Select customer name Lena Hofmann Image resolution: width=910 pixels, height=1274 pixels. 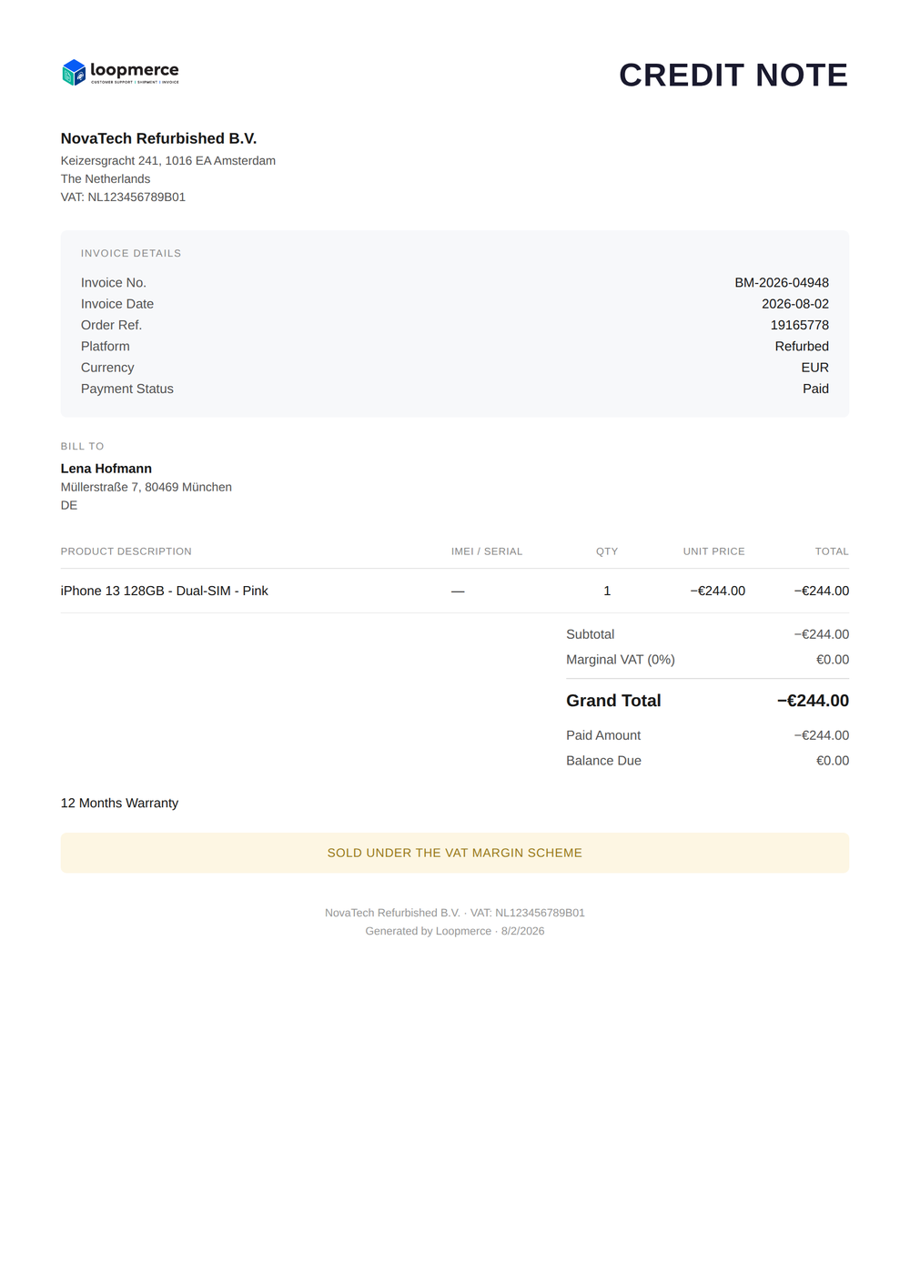[106, 469]
